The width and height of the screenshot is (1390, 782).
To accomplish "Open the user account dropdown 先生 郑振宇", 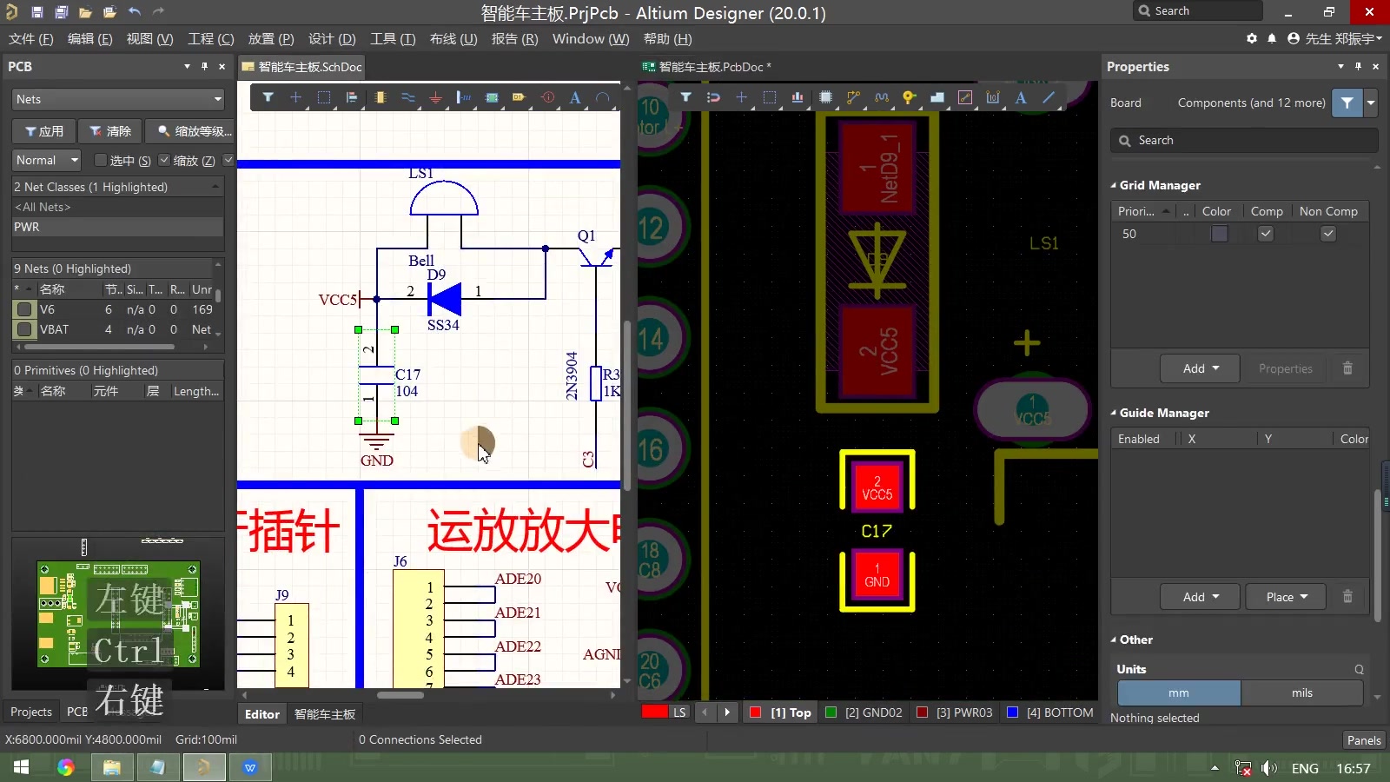I will (1335, 38).
